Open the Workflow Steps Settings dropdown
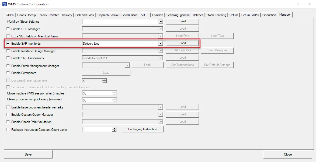This screenshot has width=316, height=162. [161, 22]
